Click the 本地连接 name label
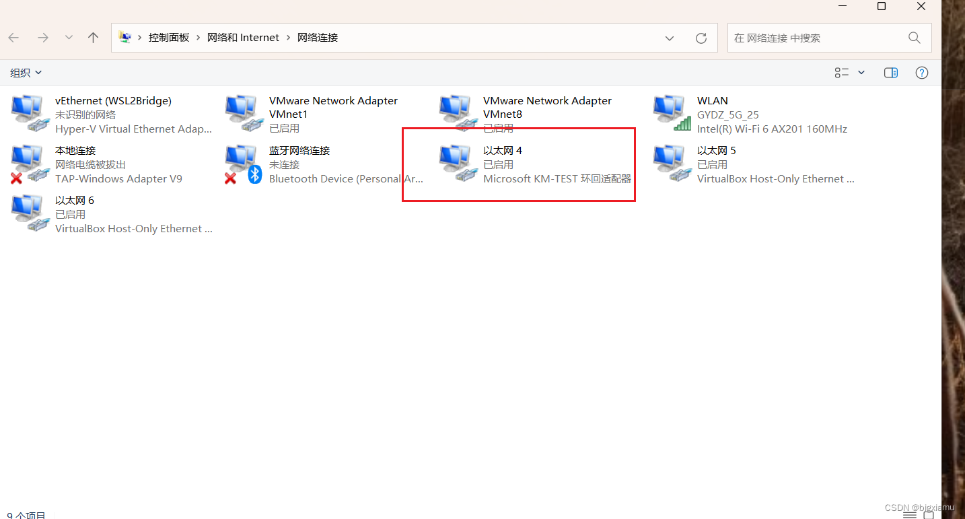 pyautogui.click(x=75, y=151)
